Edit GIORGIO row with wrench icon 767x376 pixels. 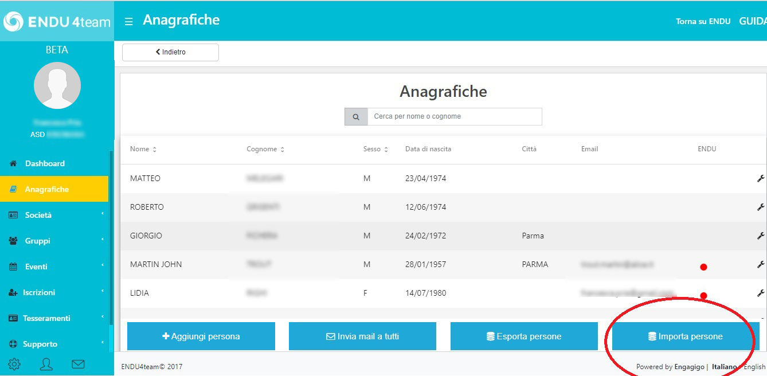click(x=761, y=236)
